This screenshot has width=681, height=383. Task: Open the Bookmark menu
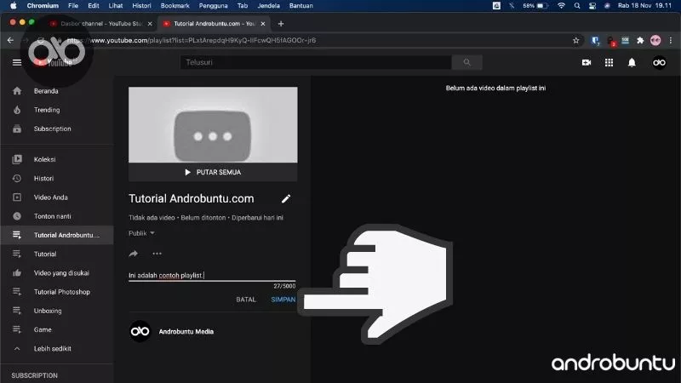click(175, 6)
